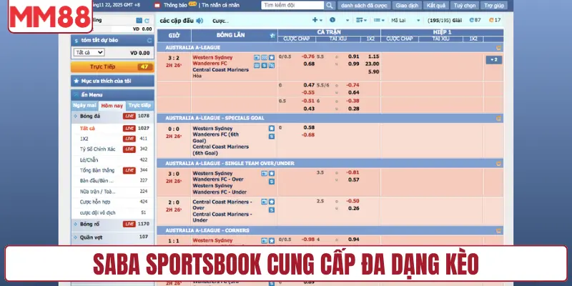Open the sort-order dropdown icon in toolbar
The image size is (572, 286).
tap(362, 21)
